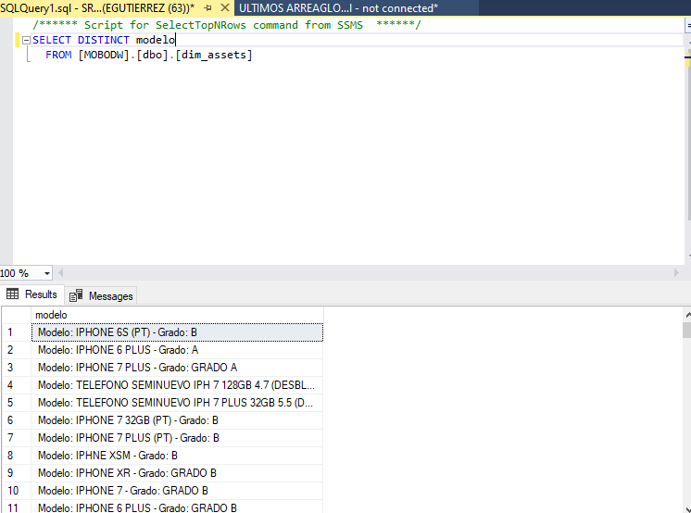Select row 1 IPHONE 6S (PT) cell
The width and height of the screenshot is (691, 513).
click(177, 332)
